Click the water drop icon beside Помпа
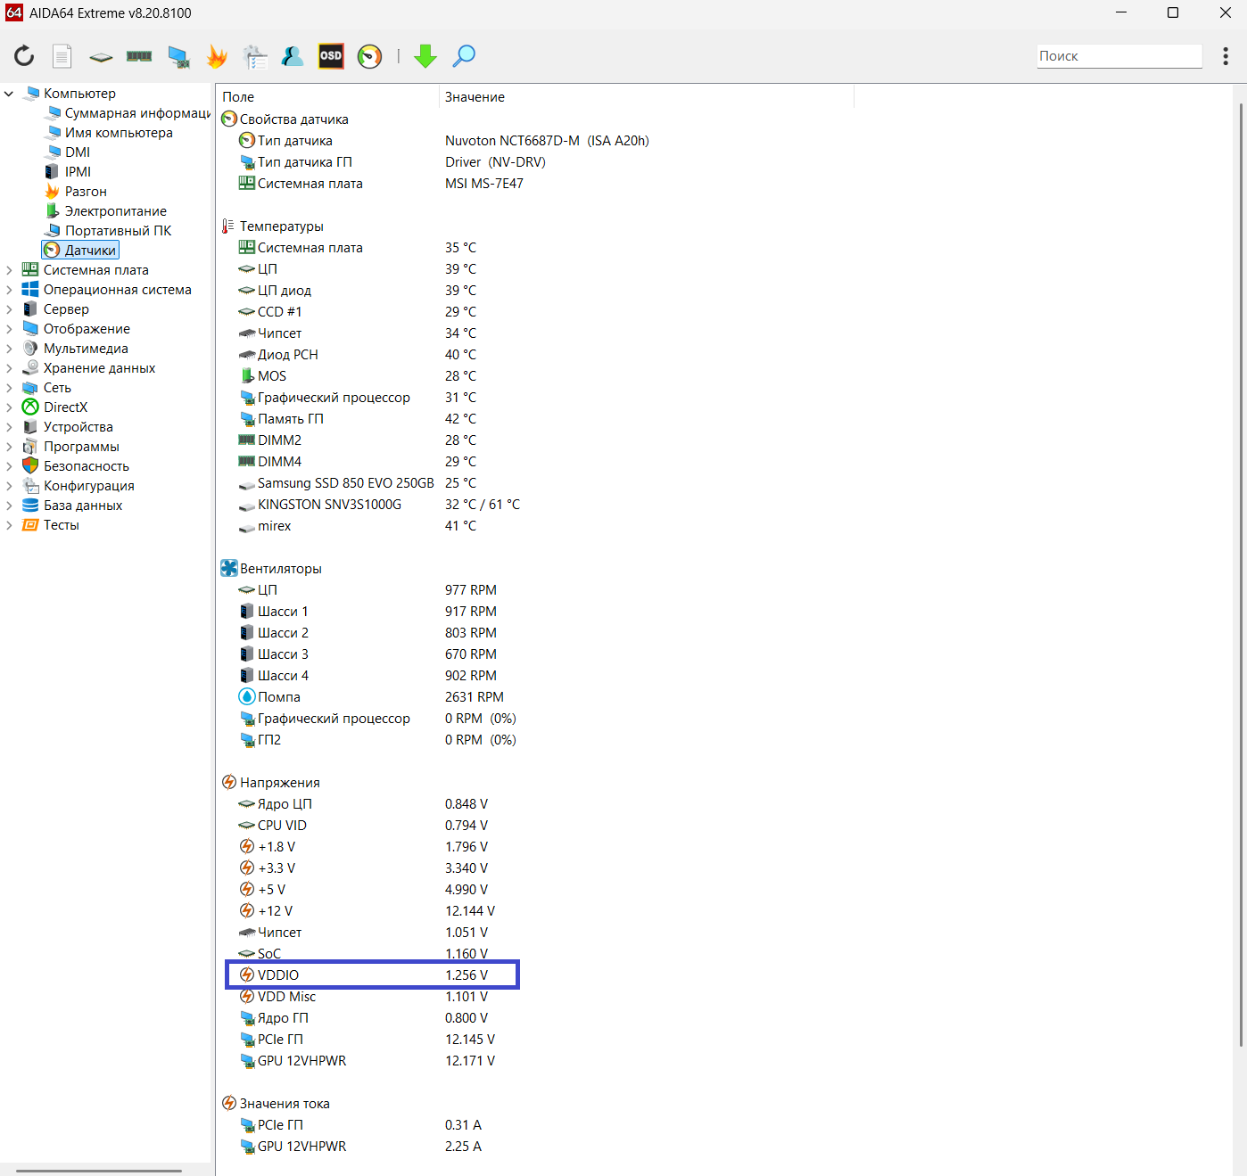The width and height of the screenshot is (1247, 1176). 247,697
